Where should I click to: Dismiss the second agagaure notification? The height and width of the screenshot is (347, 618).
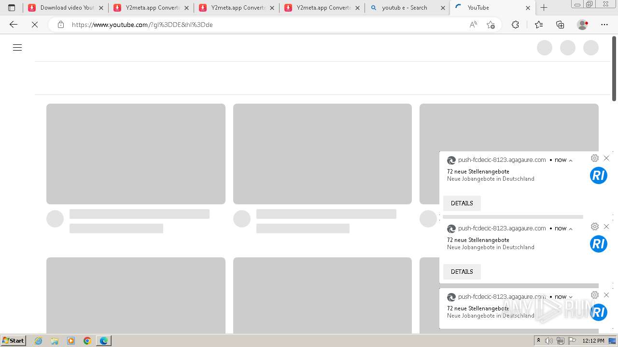606,227
